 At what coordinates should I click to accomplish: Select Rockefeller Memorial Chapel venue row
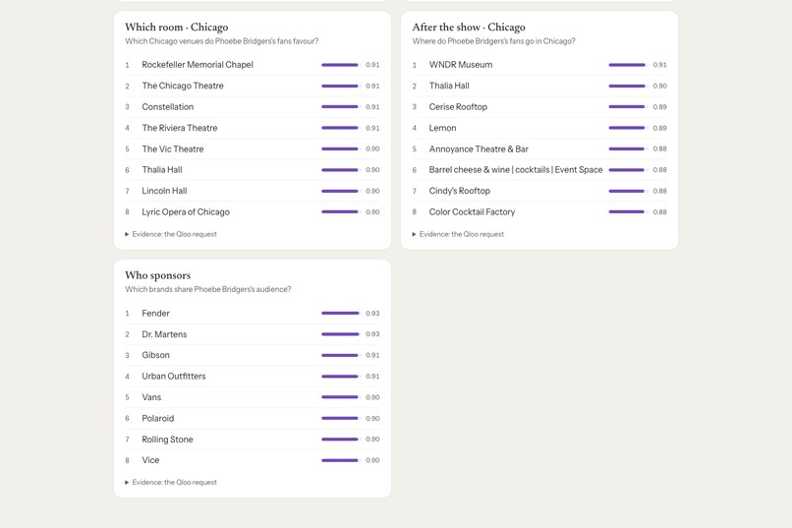[x=253, y=65]
